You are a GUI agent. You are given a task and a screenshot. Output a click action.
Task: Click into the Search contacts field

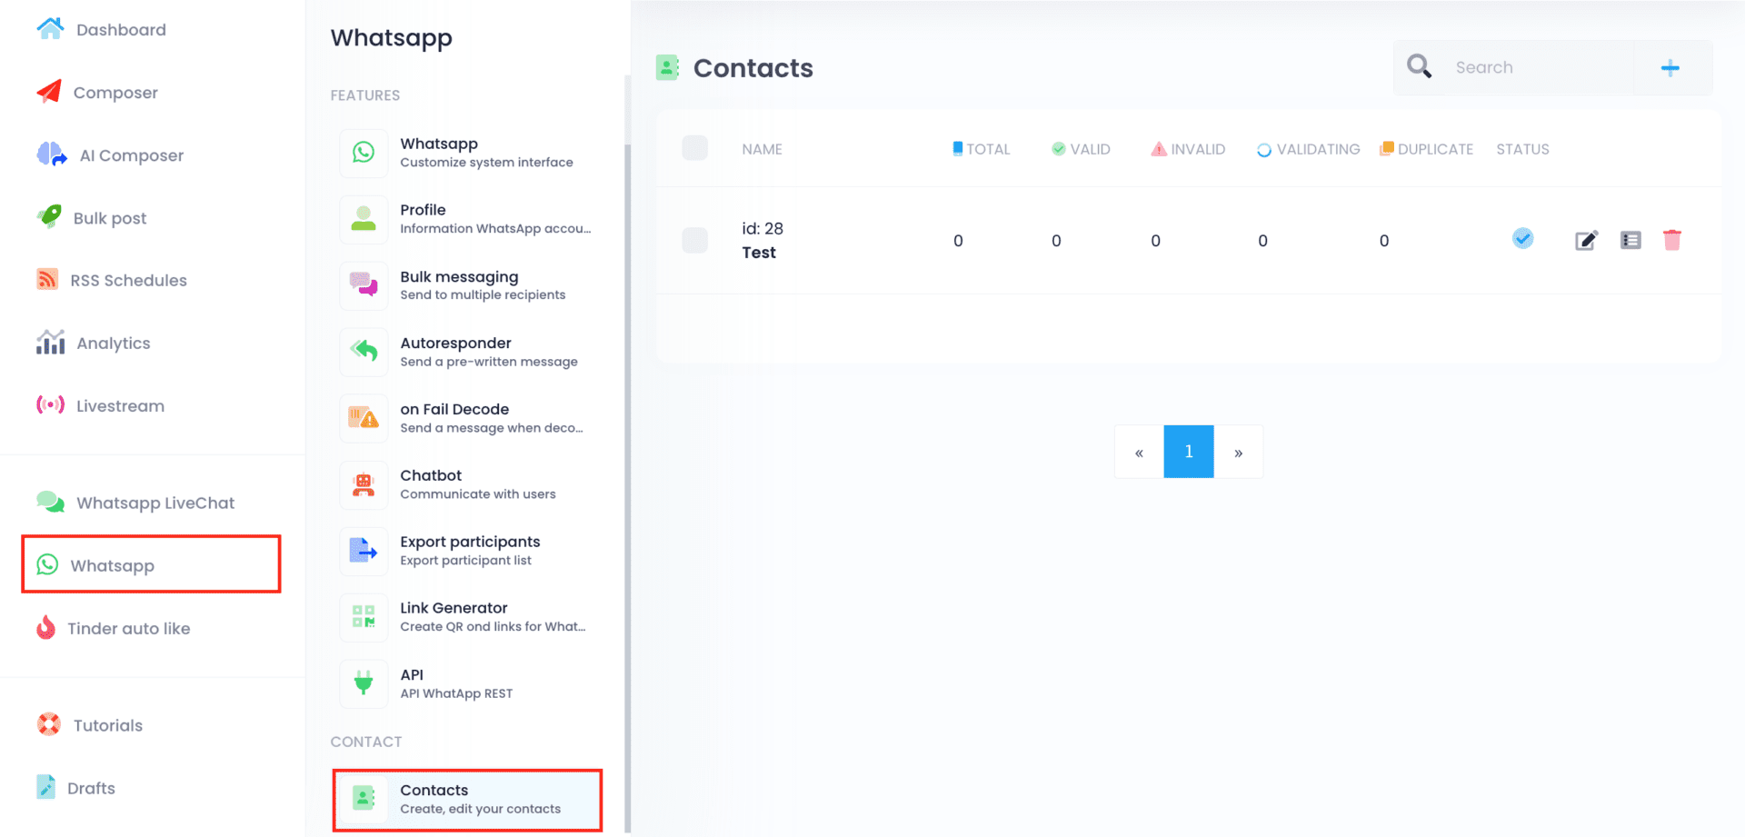[x=1536, y=67]
